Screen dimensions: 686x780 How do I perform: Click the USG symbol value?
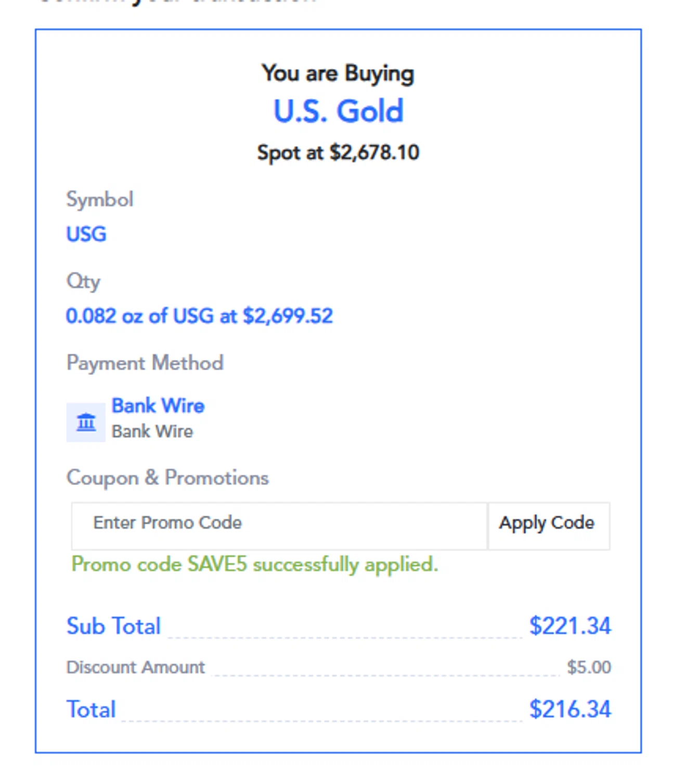(x=86, y=235)
